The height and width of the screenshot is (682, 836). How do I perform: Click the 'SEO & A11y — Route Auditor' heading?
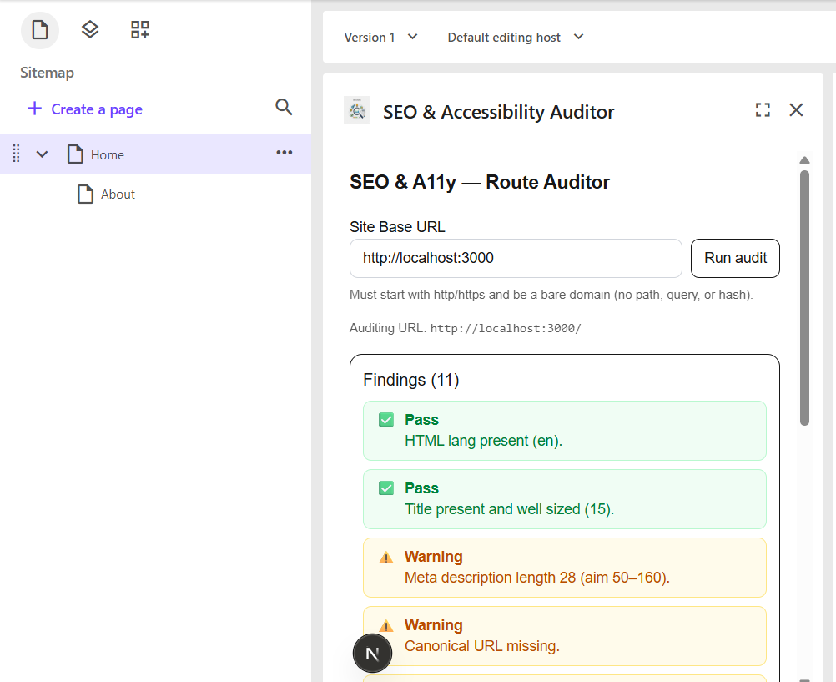click(479, 182)
